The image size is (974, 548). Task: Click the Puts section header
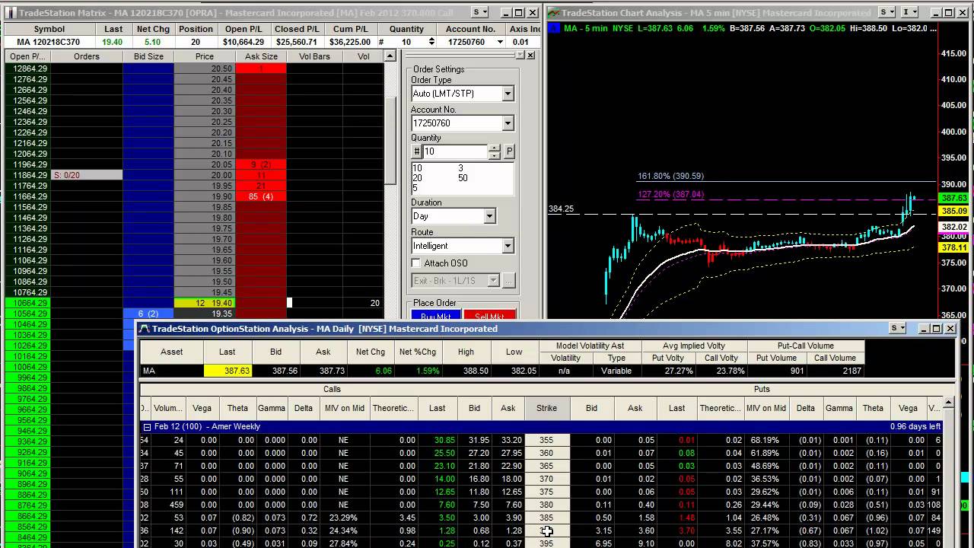click(762, 389)
